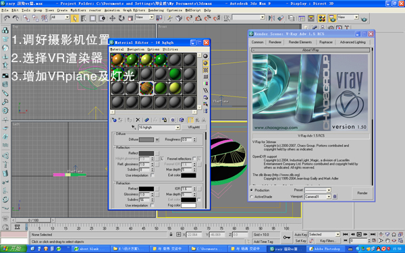Open Curve Editor from toolbar

pyautogui.click(x=302, y=18)
